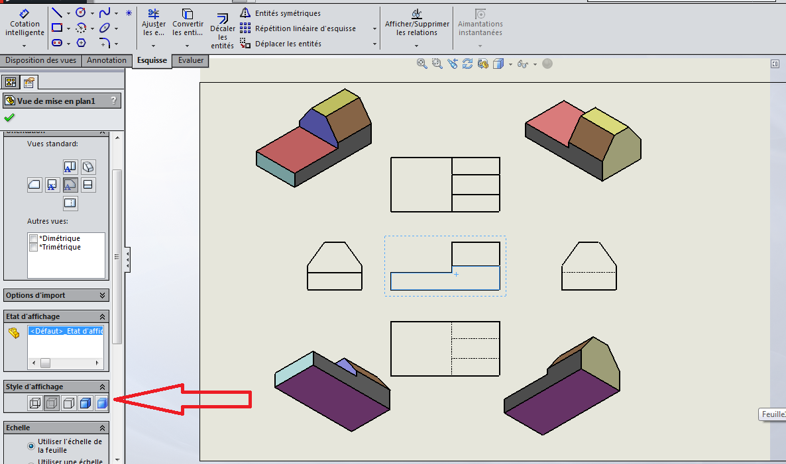Image resolution: width=786 pixels, height=464 pixels.
Task: Open Afficher/Supprimer les relations
Action: [417, 23]
